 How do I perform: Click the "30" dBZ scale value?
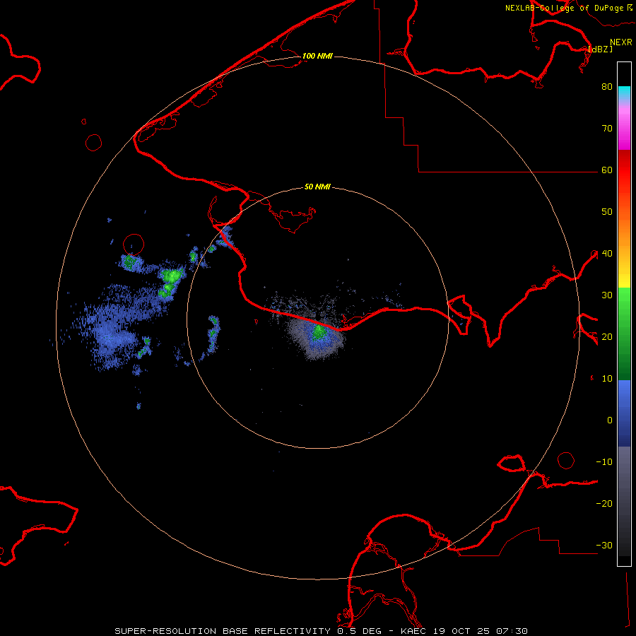coord(607,295)
